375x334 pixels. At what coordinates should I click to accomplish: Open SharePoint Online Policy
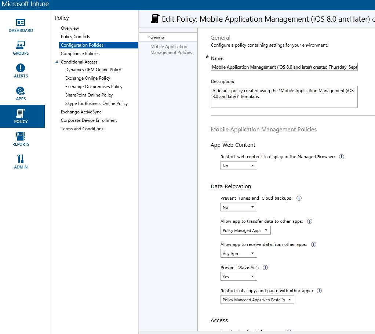pyautogui.click(x=89, y=95)
